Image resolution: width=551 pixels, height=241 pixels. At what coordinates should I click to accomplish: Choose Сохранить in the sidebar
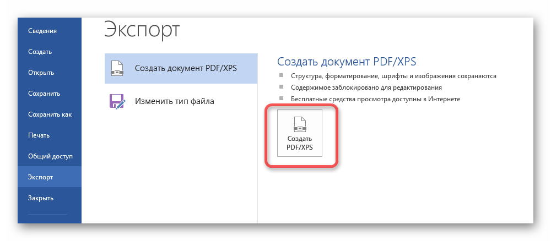(50, 94)
